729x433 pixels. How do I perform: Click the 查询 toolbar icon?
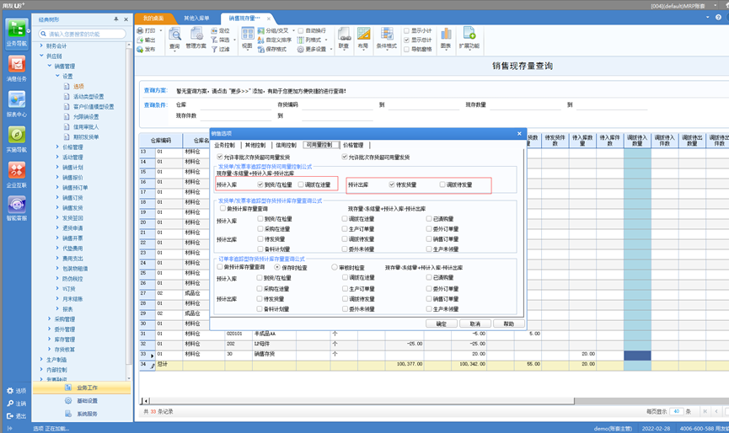pos(174,39)
